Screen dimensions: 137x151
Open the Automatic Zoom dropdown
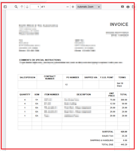click(x=89, y=7)
